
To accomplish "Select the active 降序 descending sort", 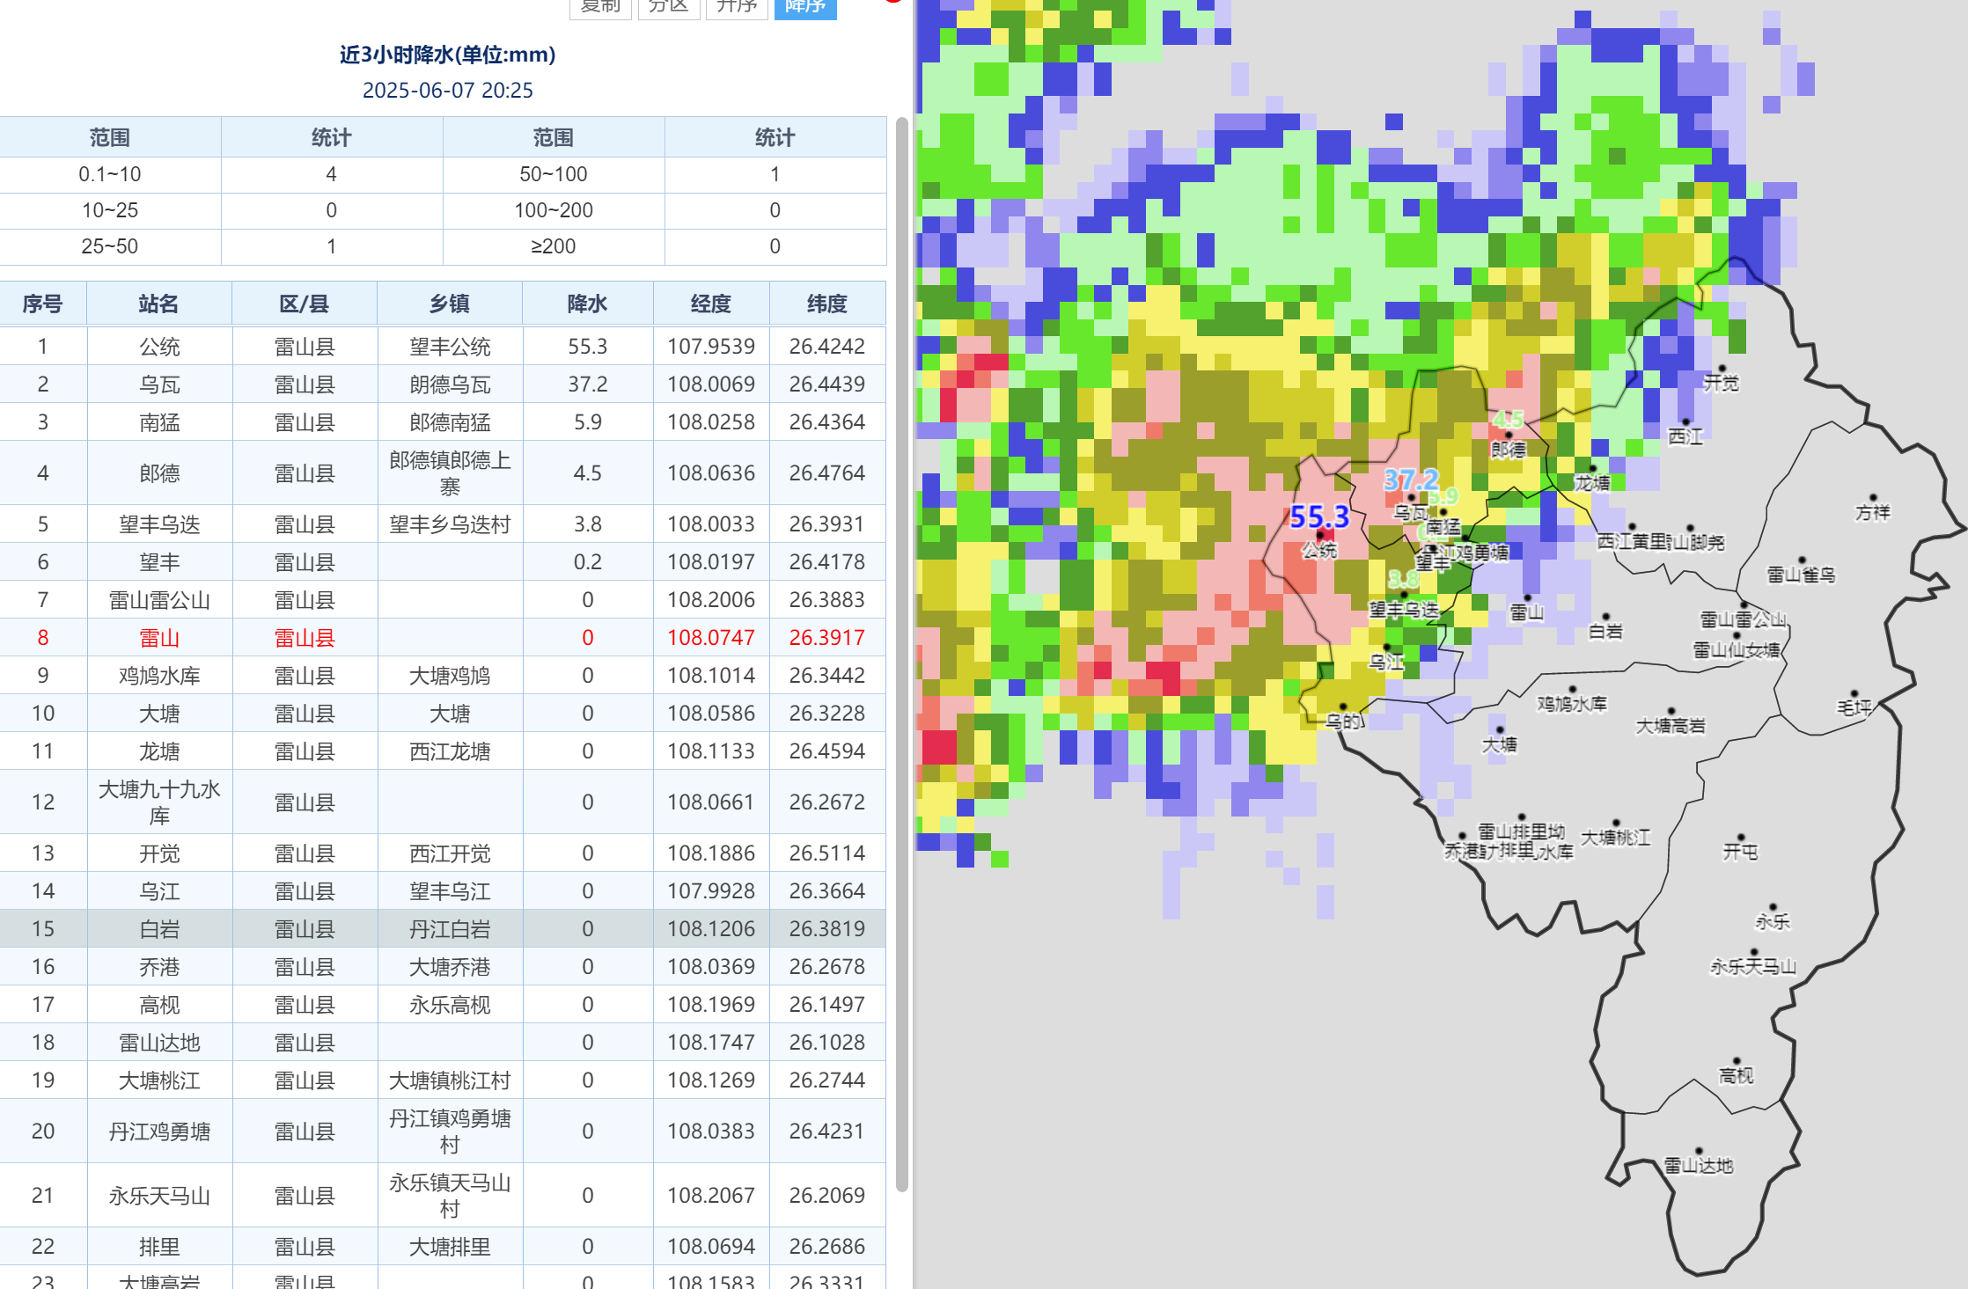I will coord(804,7).
